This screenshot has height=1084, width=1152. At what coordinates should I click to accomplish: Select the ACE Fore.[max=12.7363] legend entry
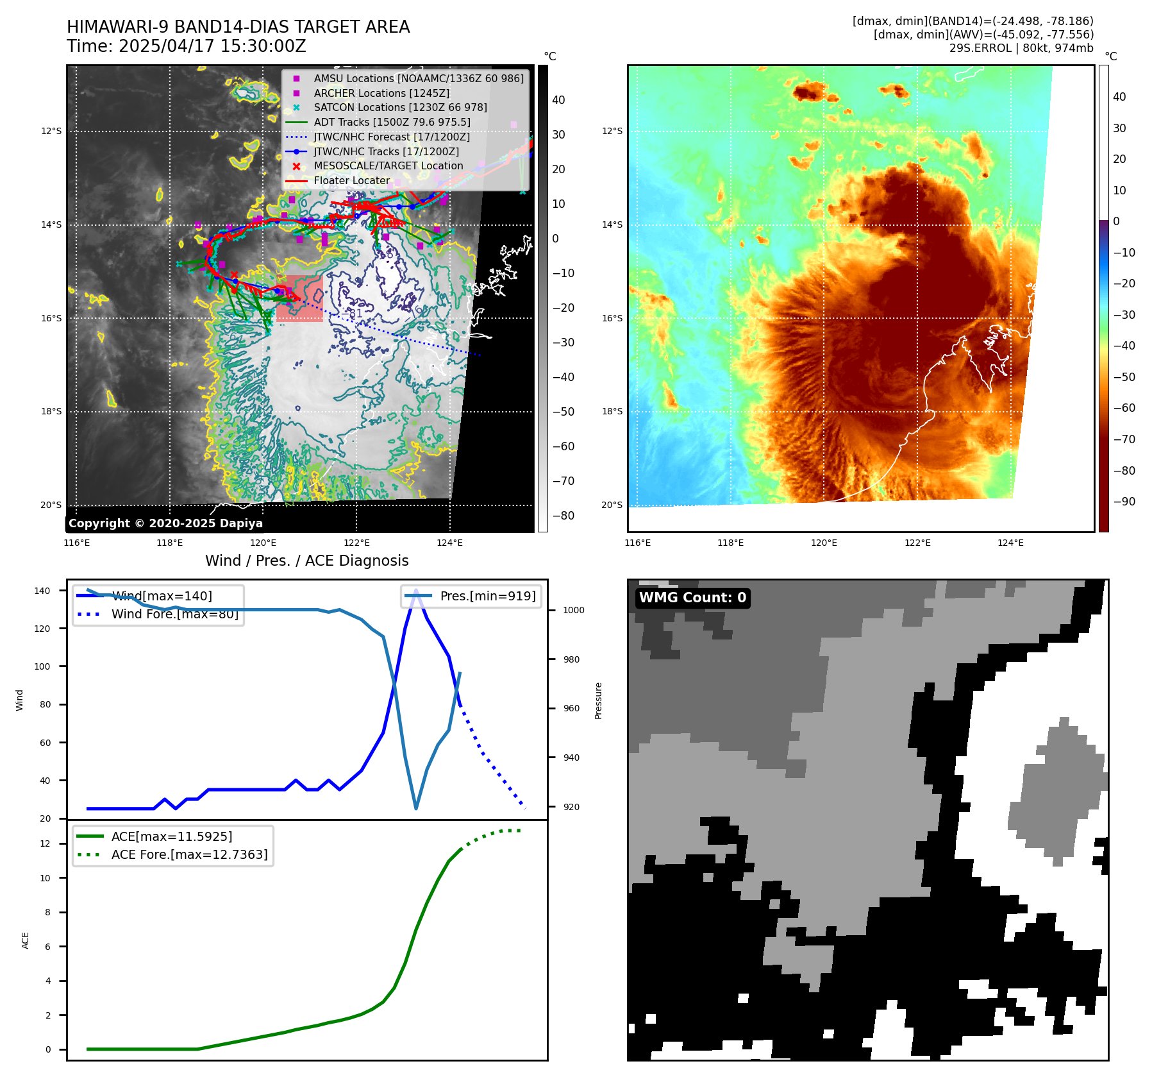tap(189, 854)
